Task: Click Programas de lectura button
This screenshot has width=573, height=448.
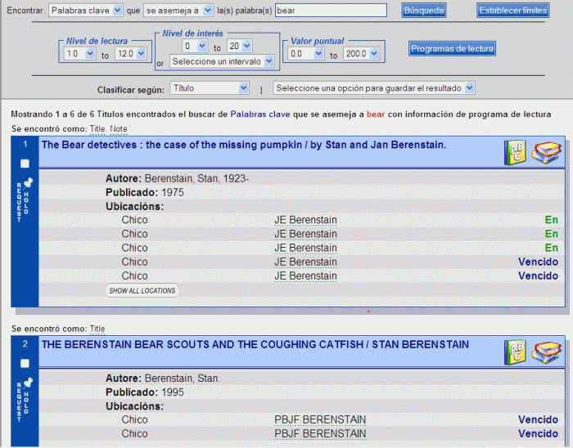Action: (452, 48)
